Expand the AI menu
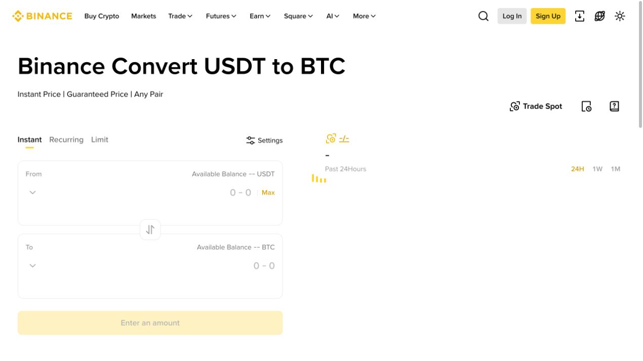 click(333, 16)
